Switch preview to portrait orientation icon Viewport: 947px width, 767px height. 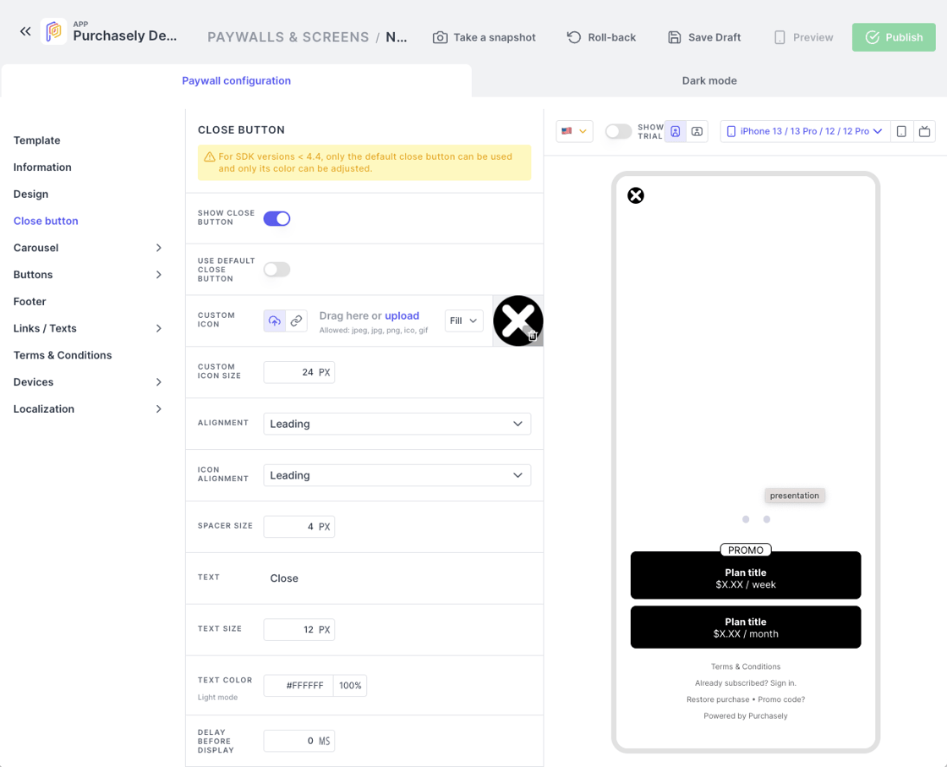[x=675, y=131]
